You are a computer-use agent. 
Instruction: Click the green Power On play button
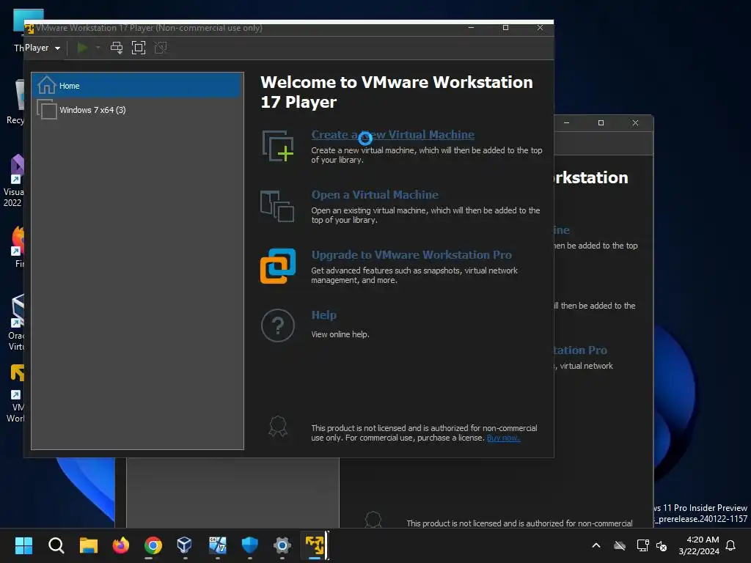pos(82,48)
